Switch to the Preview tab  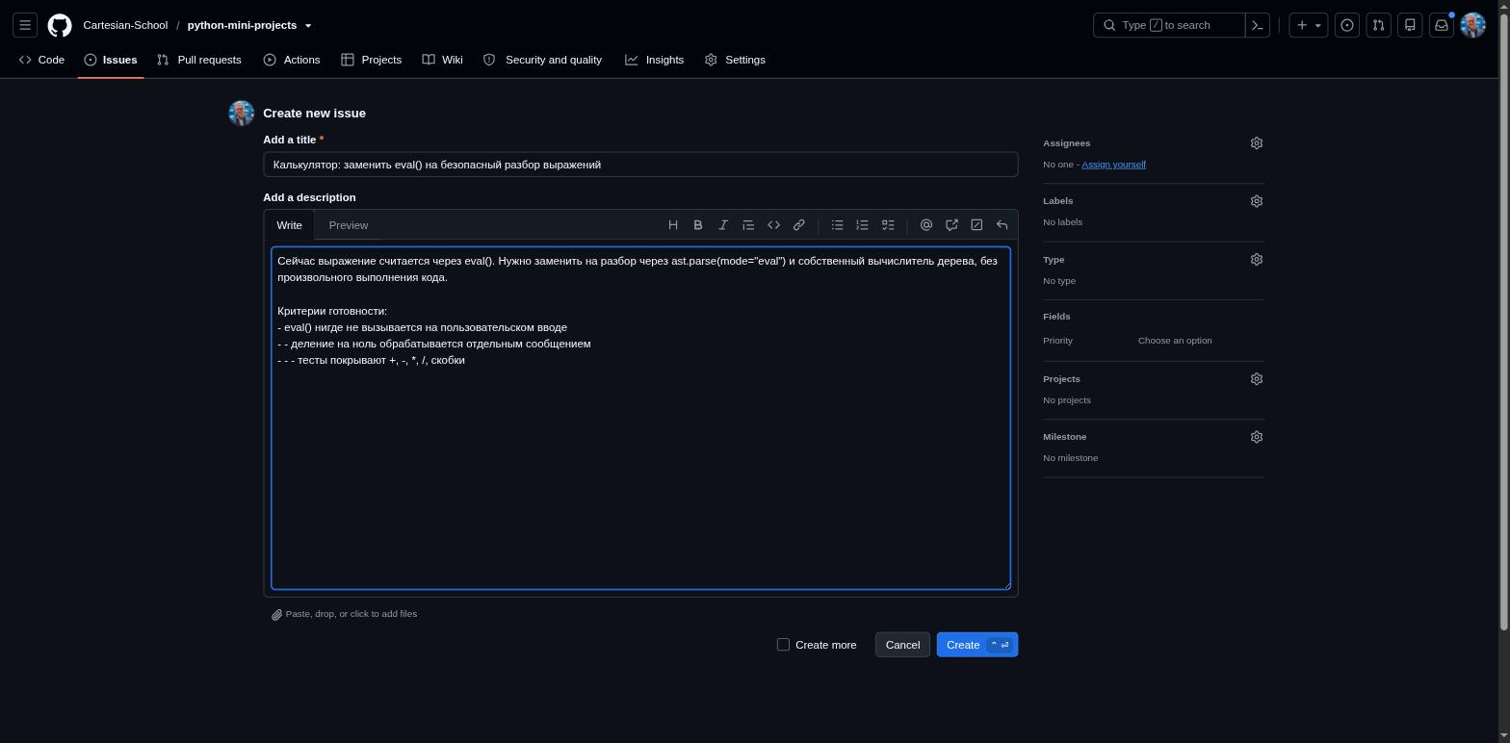(x=349, y=225)
